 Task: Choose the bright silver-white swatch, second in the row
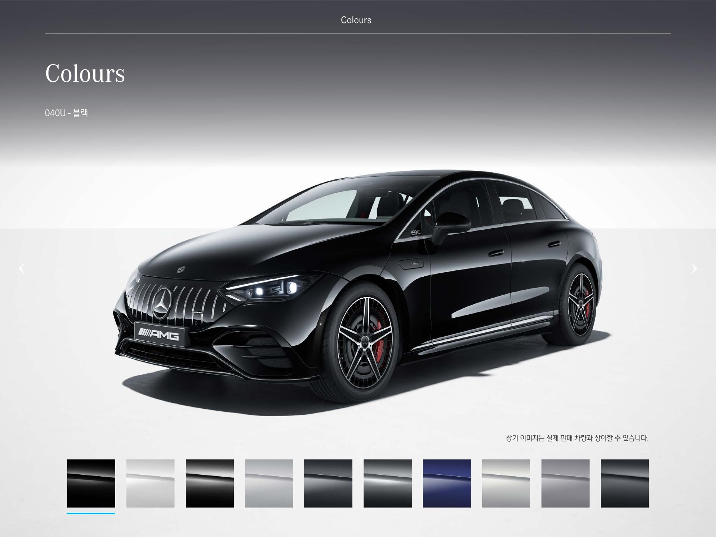click(x=150, y=483)
